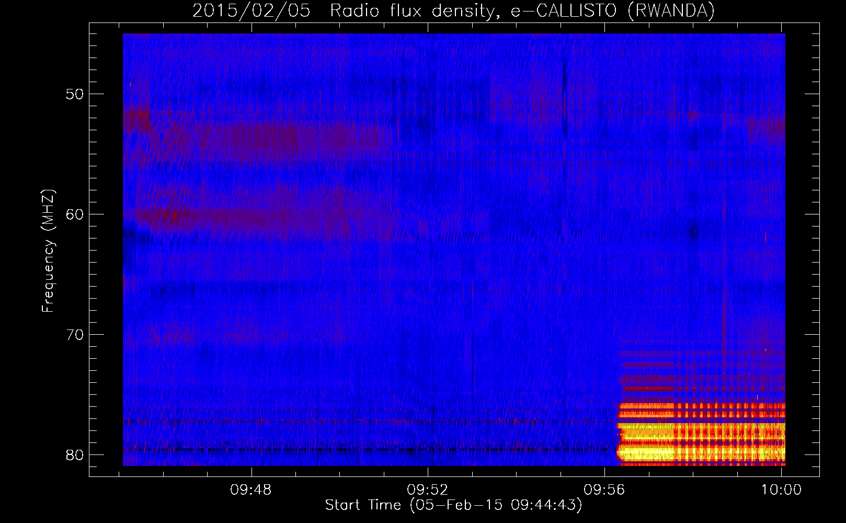This screenshot has width=846, height=523.
Task: Click the 50 frequency tick label
Action: tap(75, 94)
